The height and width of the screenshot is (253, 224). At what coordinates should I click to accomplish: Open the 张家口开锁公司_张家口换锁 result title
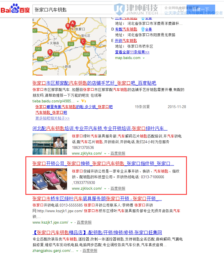coord(103,164)
